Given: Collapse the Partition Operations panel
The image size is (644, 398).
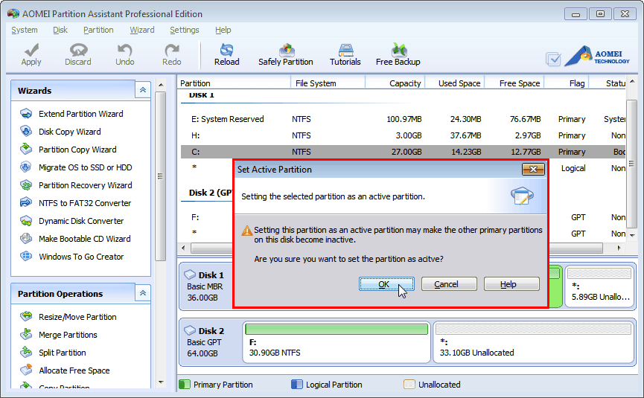Looking at the screenshot, I should (x=142, y=293).
